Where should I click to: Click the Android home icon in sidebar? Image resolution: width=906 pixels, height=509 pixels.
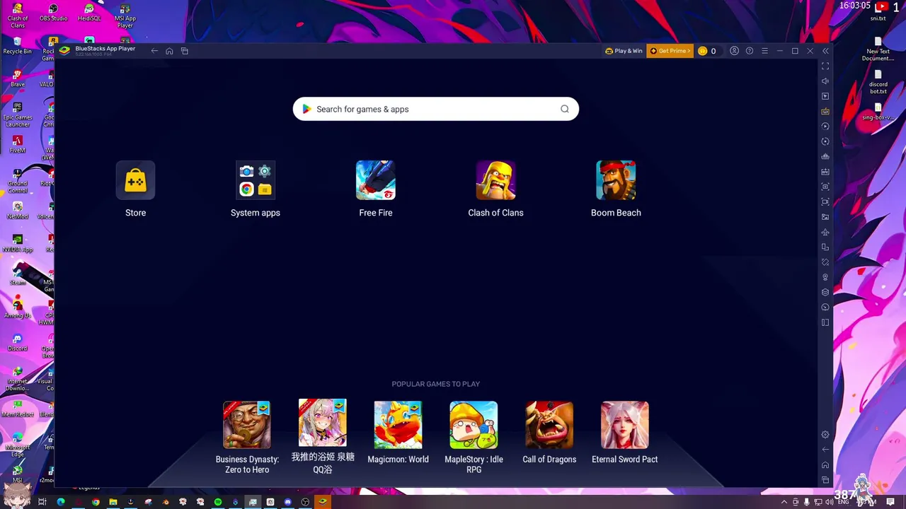825,465
